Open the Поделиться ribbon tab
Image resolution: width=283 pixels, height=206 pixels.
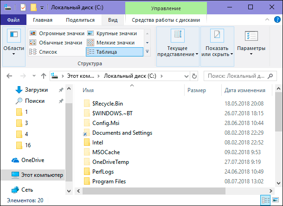80,20
